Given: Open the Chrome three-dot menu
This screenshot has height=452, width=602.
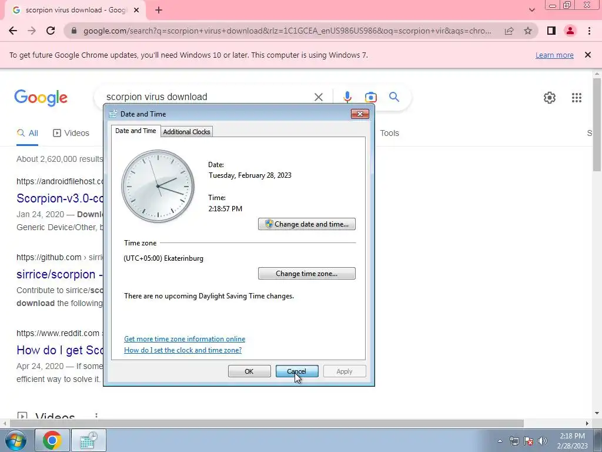Looking at the screenshot, I should click(x=589, y=31).
